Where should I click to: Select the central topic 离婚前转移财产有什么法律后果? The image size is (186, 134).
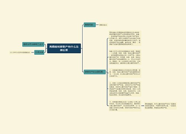(64, 48)
